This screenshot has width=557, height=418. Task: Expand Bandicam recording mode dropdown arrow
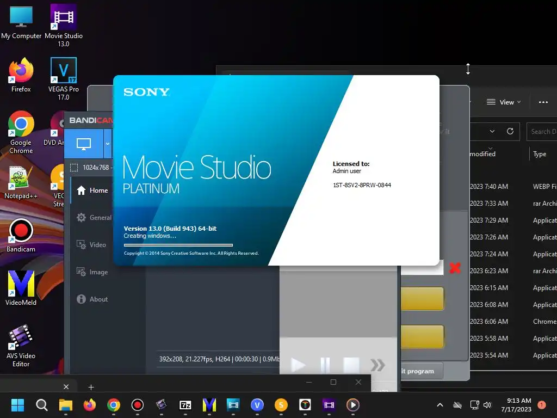point(107,144)
